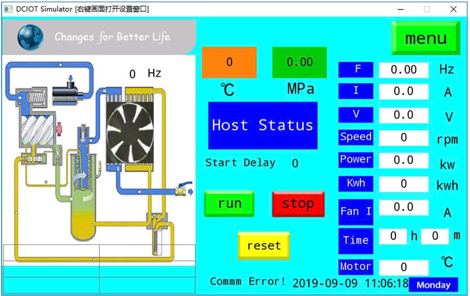Viewport: 470px width, 296px height.
Task: Click the DCIOT Simulator title bar icon
Action: click(x=8, y=9)
